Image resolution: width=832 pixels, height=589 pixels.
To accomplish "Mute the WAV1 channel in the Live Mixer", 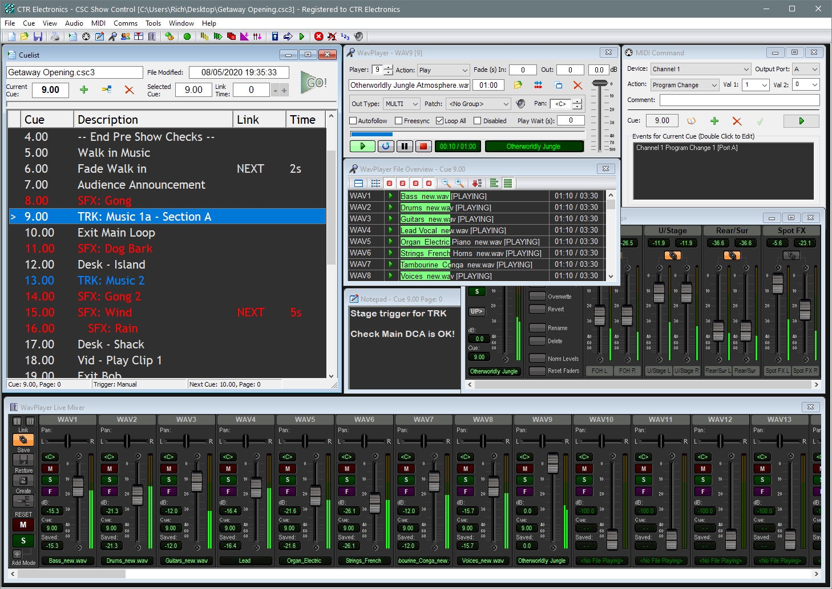I will coord(50,469).
